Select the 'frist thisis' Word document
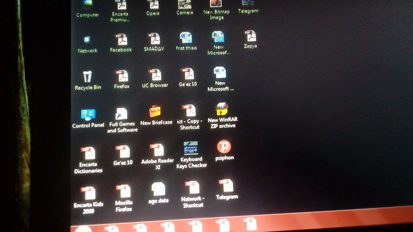 [x=186, y=41]
